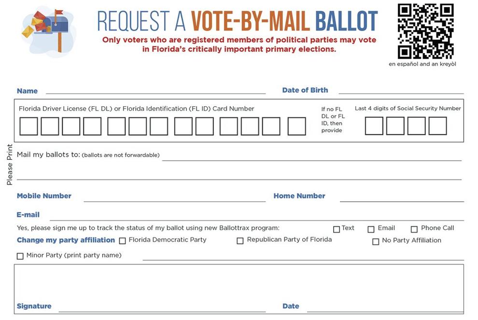This screenshot has height=320, width=478.
Task: Click the QR code image
Action: click(425, 31)
